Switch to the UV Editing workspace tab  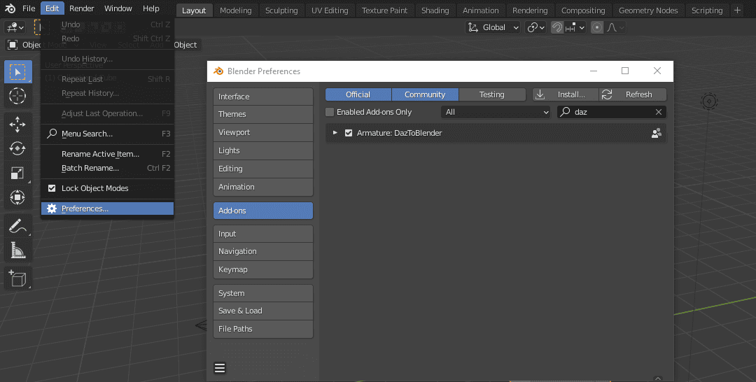click(x=330, y=10)
